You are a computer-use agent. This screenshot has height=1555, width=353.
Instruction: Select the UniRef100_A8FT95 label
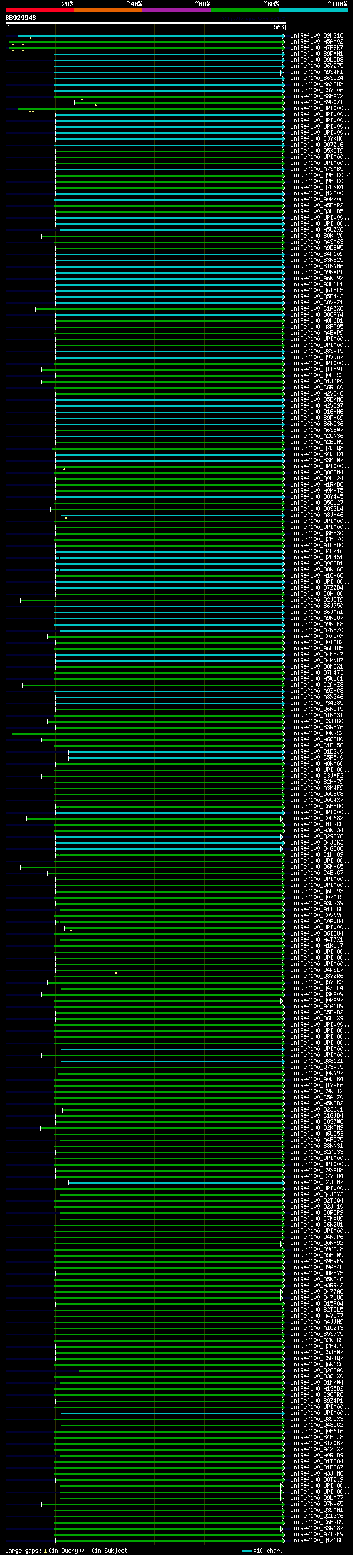(x=316, y=327)
